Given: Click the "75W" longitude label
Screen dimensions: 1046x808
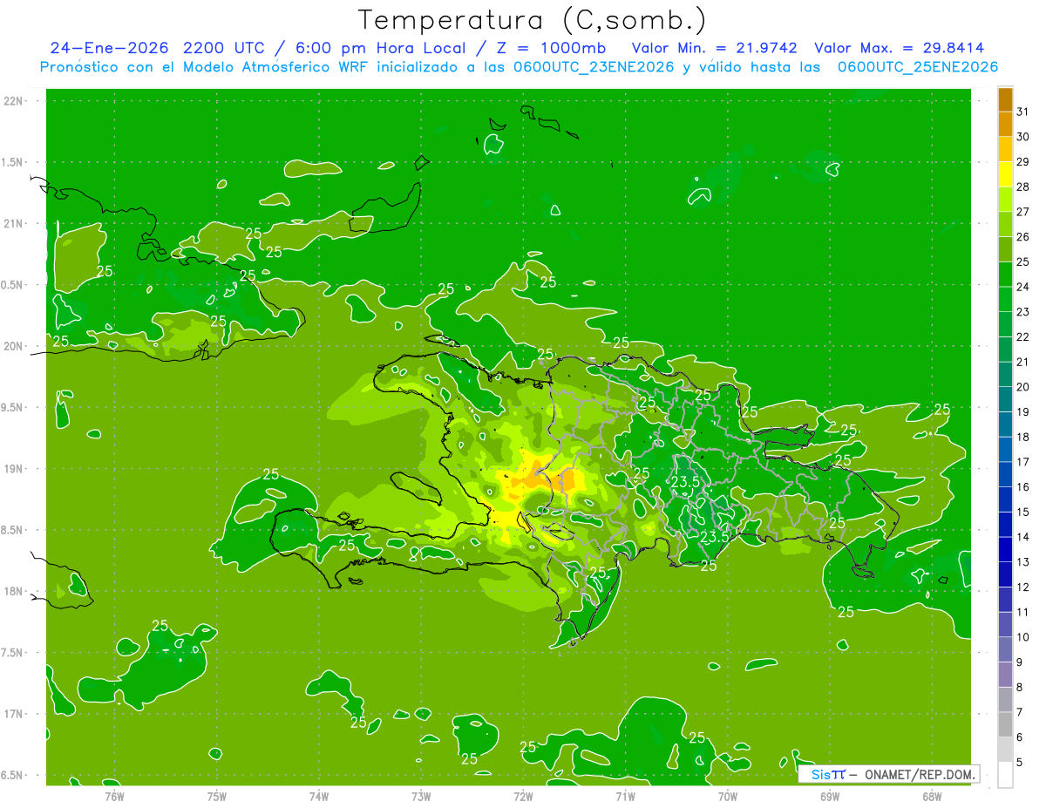Looking at the screenshot, I should click(217, 796).
